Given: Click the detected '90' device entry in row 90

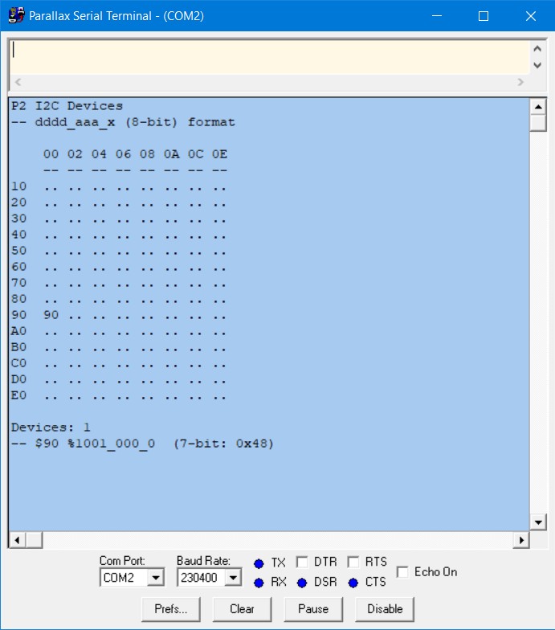Looking at the screenshot, I should pos(51,315).
